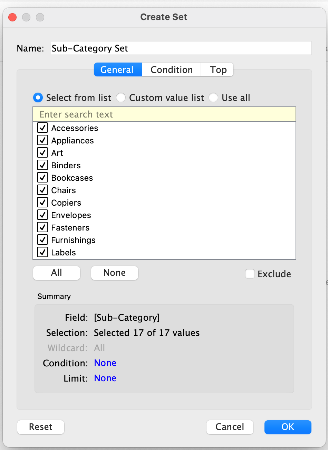Click the Condition None link in Summary
The width and height of the screenshot is (328, 450).
[105, 363]
